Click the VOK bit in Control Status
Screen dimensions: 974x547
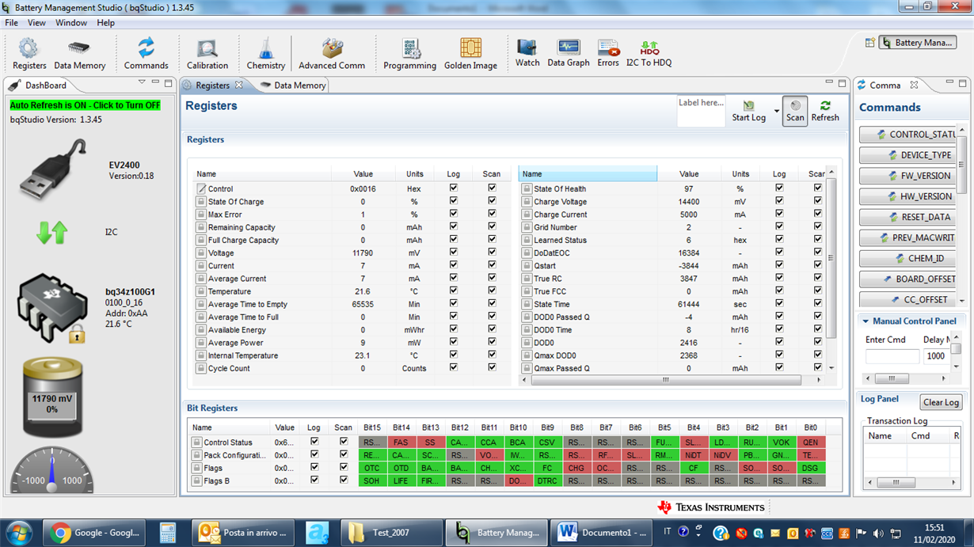pos(781,443)
